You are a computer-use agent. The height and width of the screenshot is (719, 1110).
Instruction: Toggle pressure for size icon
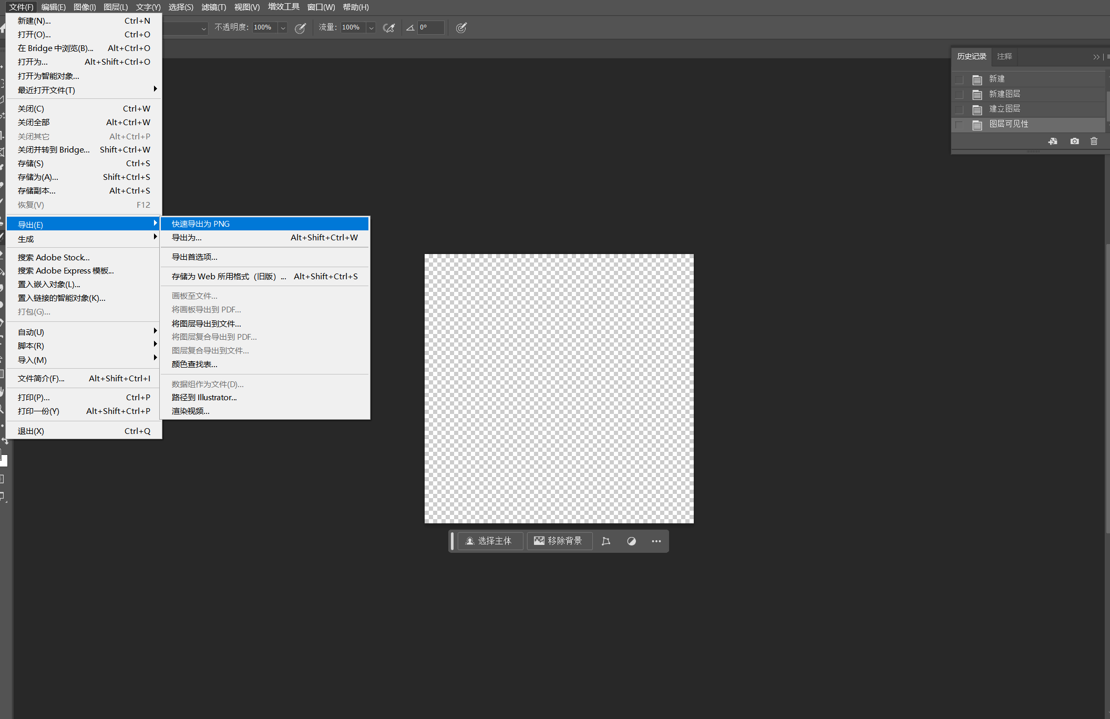(x=461, y=28)
